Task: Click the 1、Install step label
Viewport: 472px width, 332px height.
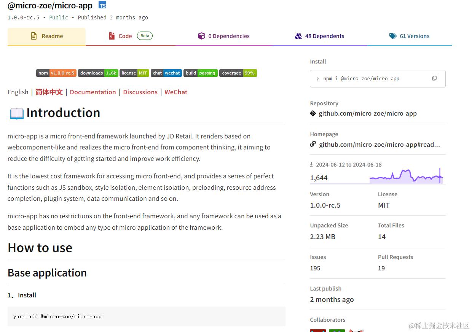Action: coord(22,295)
